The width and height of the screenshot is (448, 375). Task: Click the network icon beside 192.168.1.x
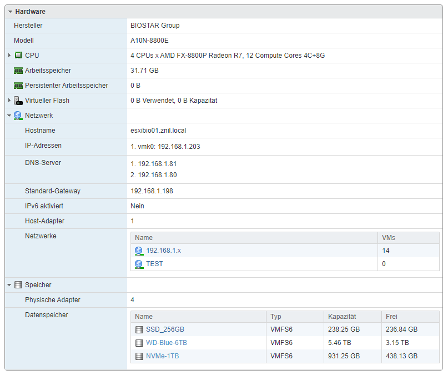click(x=139, y=251)
